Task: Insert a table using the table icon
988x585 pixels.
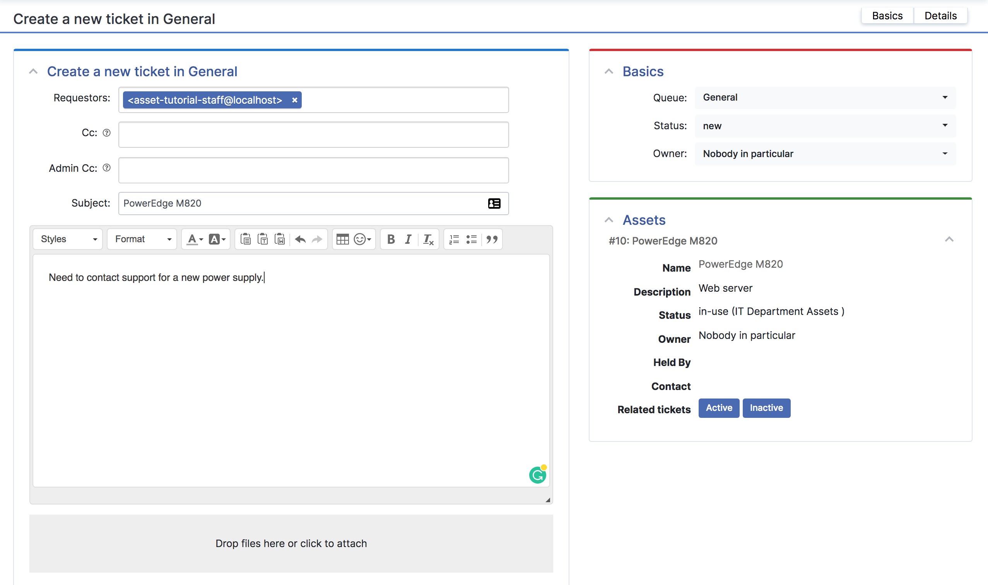Action: pos(342,239)
